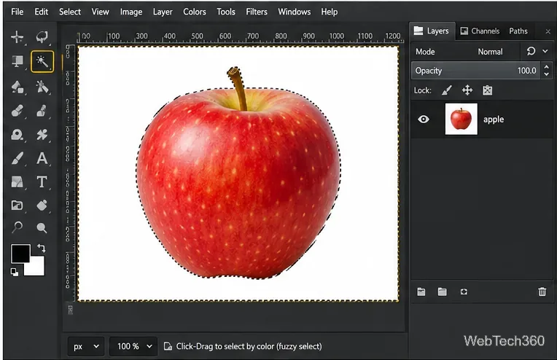Image resolution: width=557 pixels, height=360 pixels.
Task: Open the Edit menu
Action: tap(42, 12)
